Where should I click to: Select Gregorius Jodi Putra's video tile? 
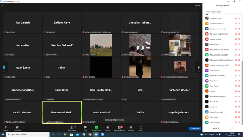[x=140, y=67]
